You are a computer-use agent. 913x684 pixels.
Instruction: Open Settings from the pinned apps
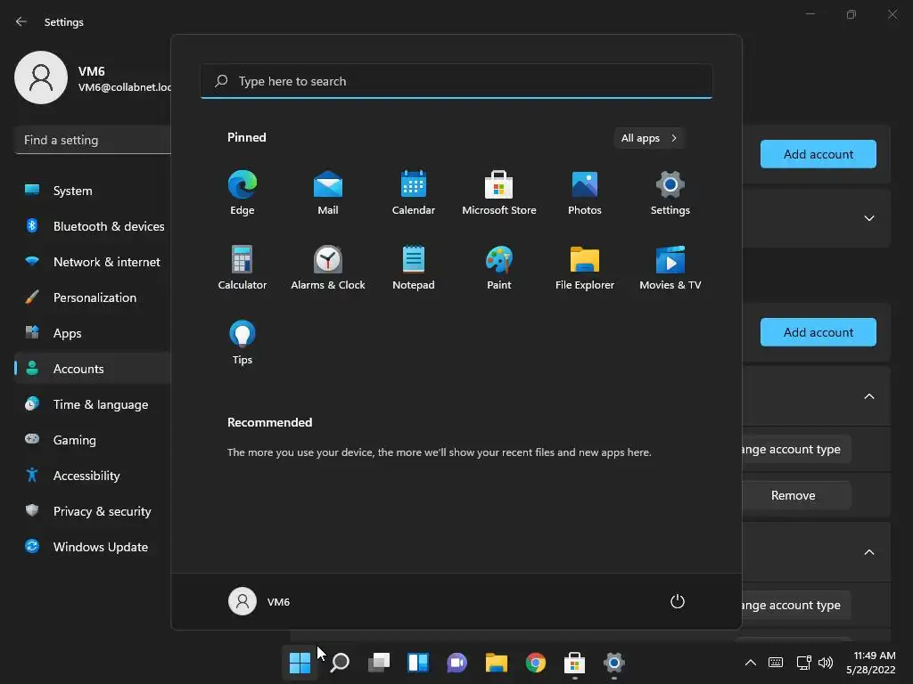pos(670,192)
